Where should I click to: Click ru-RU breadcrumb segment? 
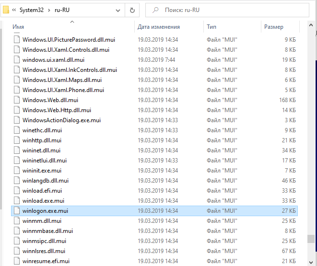pos(62,10)
